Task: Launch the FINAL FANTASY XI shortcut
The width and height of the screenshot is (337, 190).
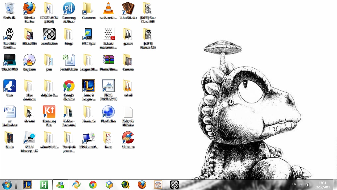Action: 108,90
